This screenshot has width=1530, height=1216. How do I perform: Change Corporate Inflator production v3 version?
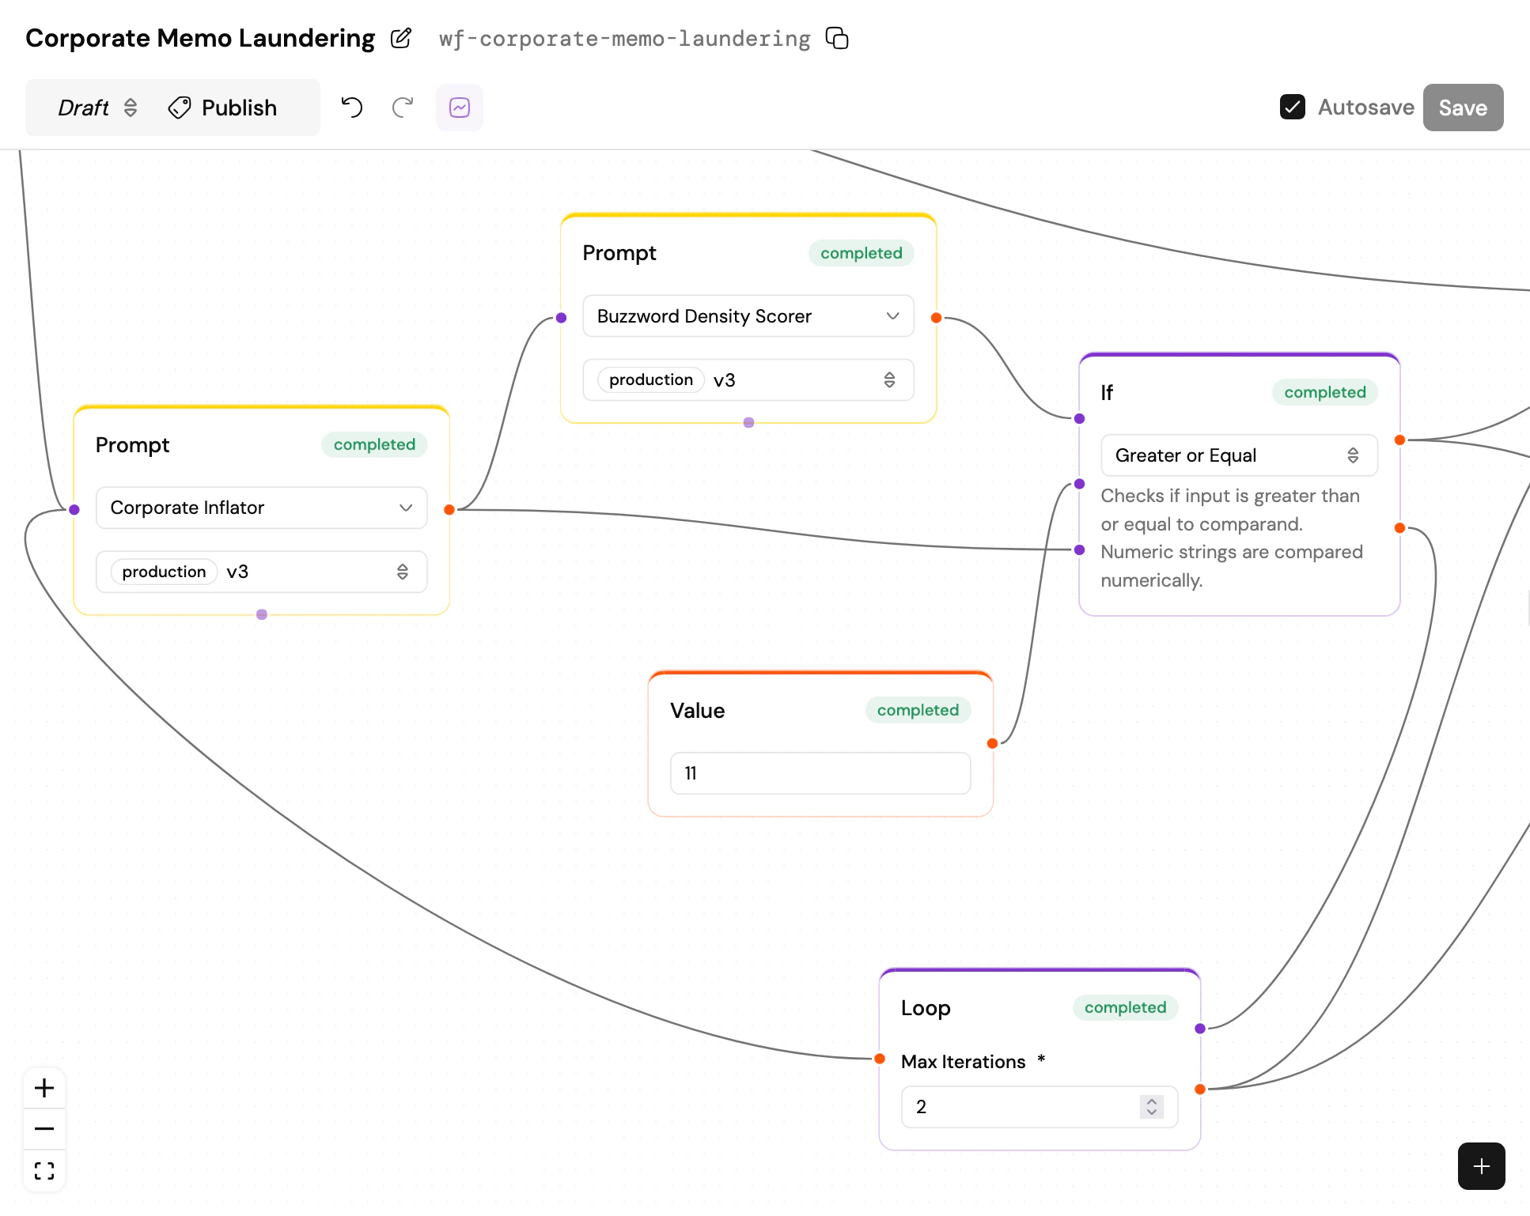(262, 572)
